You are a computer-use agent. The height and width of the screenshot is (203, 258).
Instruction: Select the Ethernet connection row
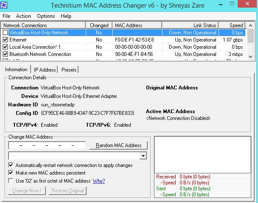(x=123, y=40)
